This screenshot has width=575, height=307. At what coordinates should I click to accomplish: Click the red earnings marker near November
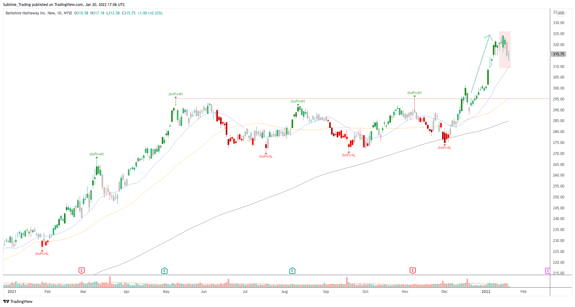413,271
